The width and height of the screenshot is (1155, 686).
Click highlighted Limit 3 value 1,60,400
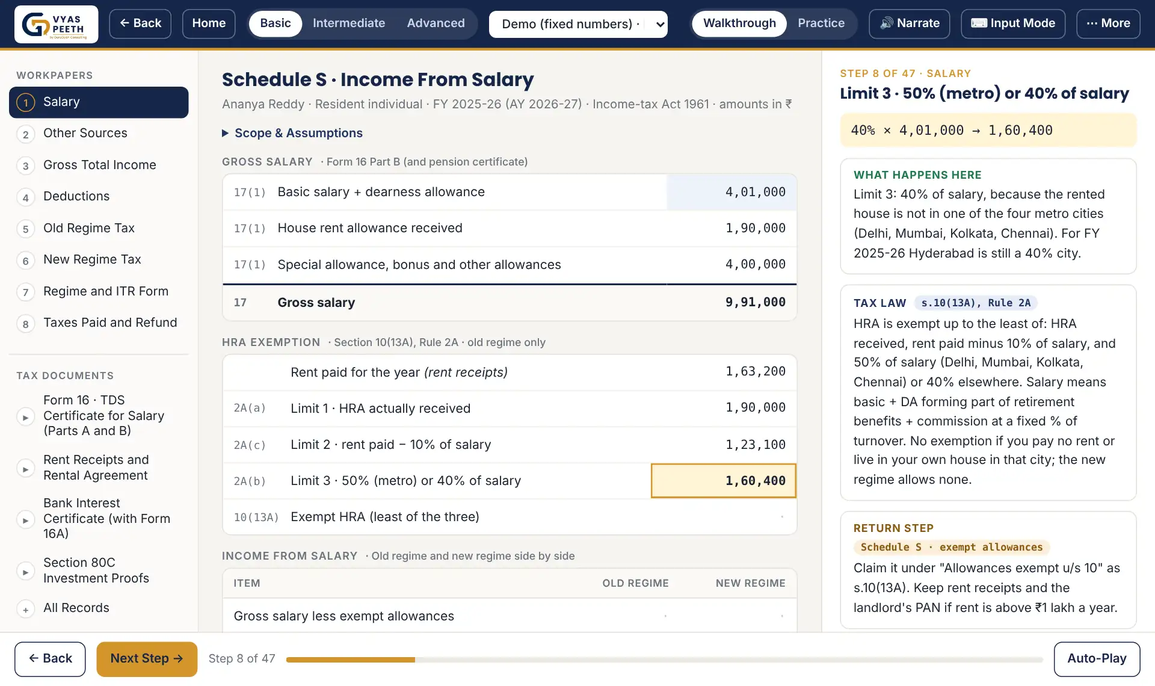tap(724, 481)
